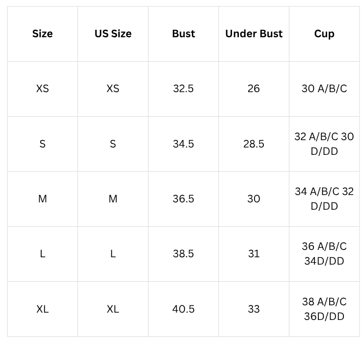Screen dimensions: 363x343
Task: Select XL in the US Size column
Action: 113,309
